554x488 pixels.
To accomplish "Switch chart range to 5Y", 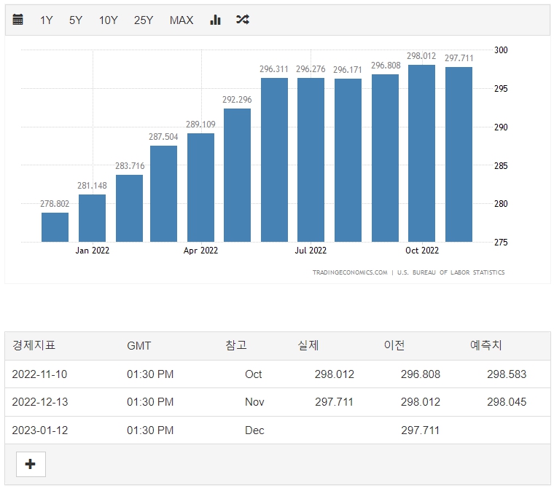I will 76,20.
